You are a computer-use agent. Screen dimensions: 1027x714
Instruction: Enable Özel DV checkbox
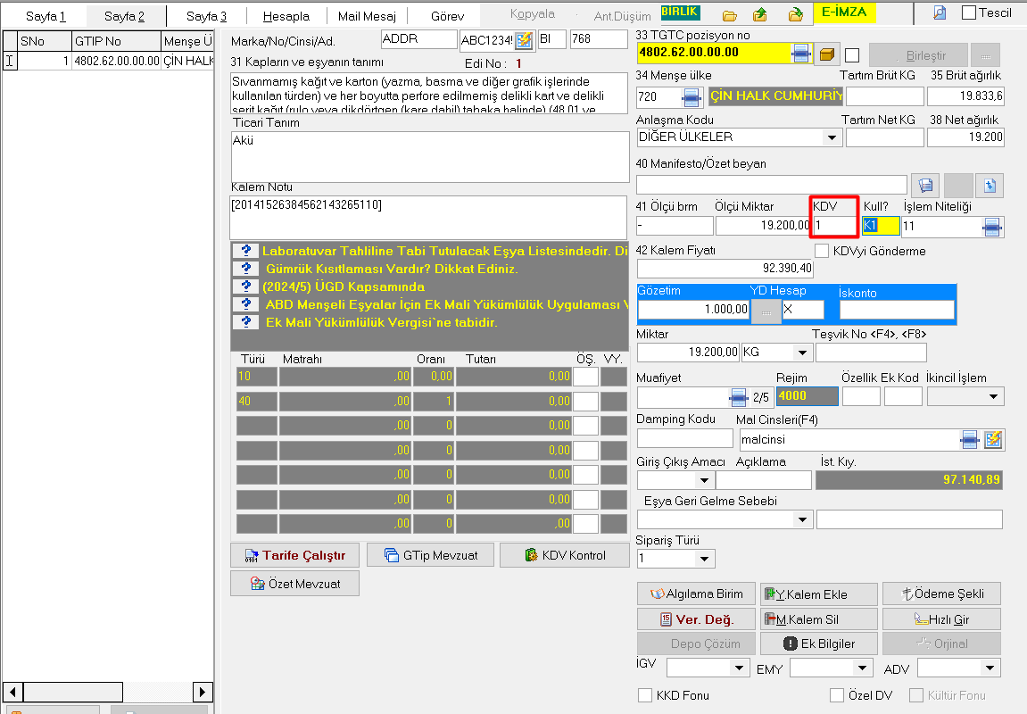point(836,695)
